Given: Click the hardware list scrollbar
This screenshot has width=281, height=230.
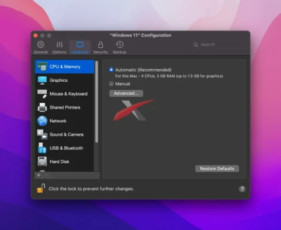Looking at the screenshot, I should click(x=96, y=102).
